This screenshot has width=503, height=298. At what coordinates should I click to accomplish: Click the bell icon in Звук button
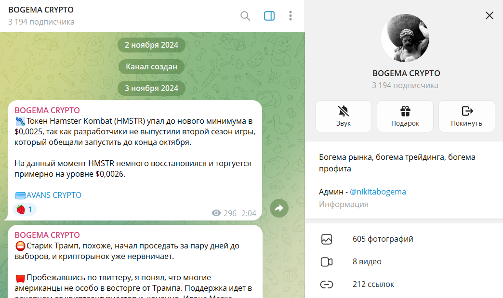[343, 111]
